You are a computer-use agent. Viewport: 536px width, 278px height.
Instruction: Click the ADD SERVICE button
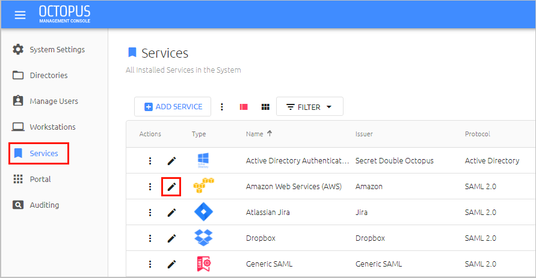pyautogui.click(x=173, y=107)
